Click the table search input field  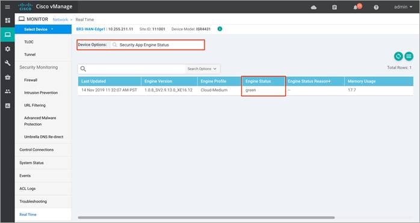coord(136,69)
